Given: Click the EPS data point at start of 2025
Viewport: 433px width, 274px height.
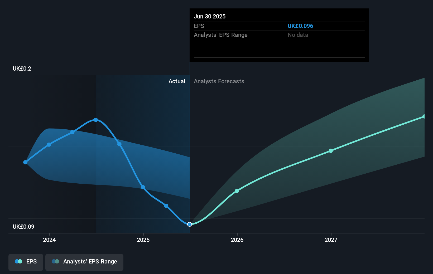Looking at the screenshot, I should 143,187.
